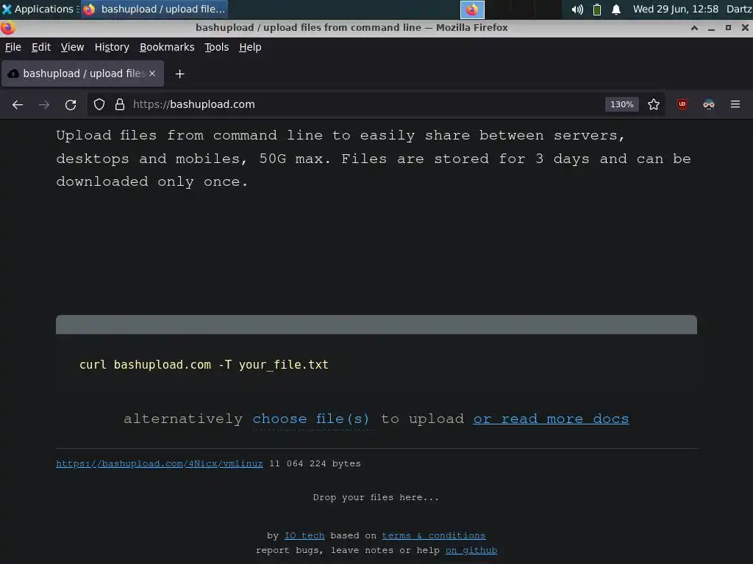Click the Drop your files here text
This screenshot has width=753, height=564.
tap(376, 497)
